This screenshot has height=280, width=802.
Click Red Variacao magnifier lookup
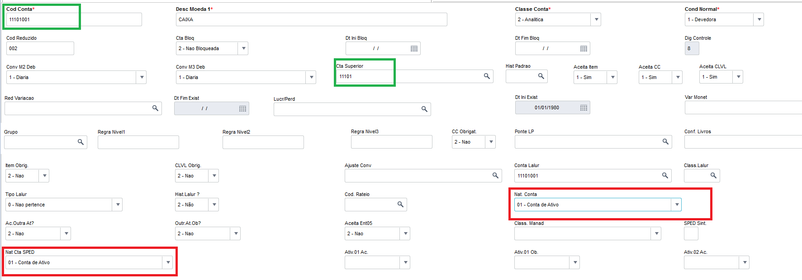[155, 108]
